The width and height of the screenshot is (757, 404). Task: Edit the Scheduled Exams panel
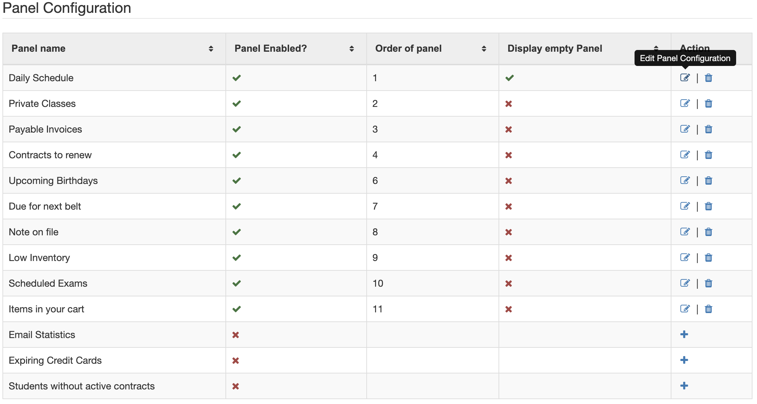(685, 283)
